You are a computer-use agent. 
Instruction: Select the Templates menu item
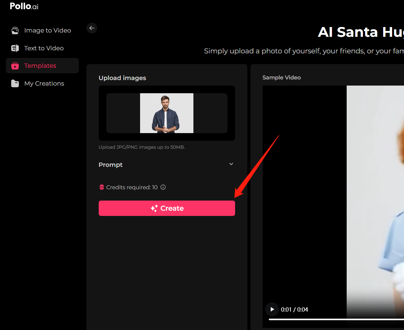(x=42, y=66)
